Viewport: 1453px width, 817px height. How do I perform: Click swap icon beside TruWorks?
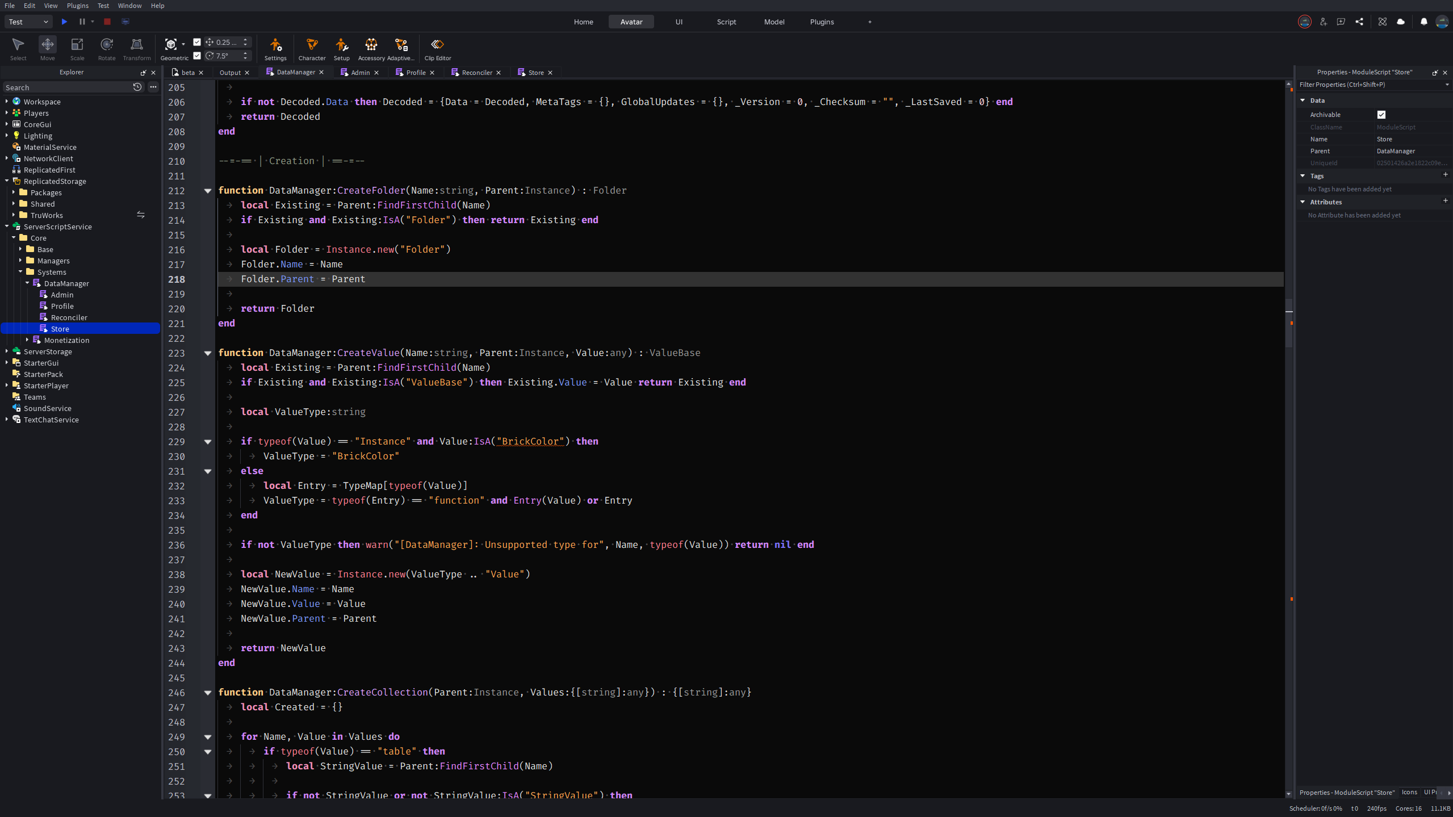click(x=141, y=215)
